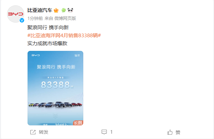
Task: Click the 长图 badge on the image
Action: point(78,123)
